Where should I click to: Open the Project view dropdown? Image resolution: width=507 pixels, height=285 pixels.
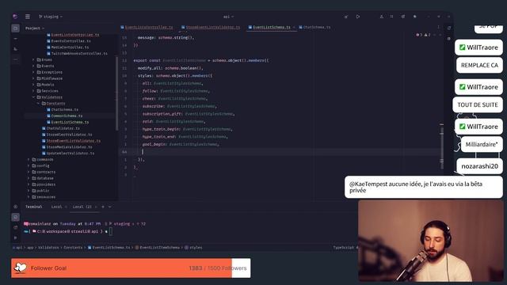click(x=35, y=28)
